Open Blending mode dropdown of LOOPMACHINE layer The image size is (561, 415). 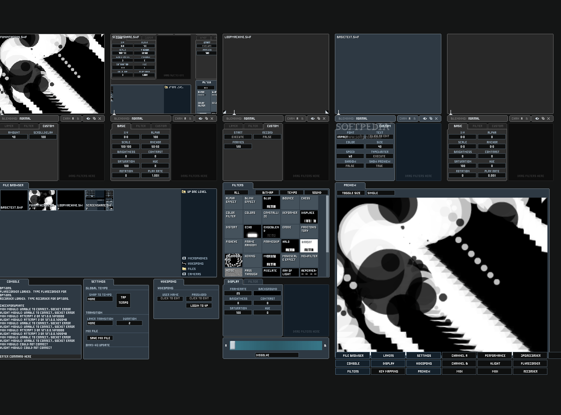(x=253, y=118)
